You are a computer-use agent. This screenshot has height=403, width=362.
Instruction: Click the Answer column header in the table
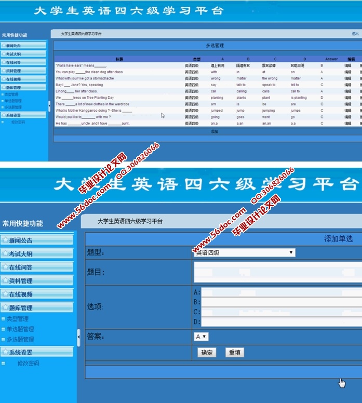click(x=331, y=59)
